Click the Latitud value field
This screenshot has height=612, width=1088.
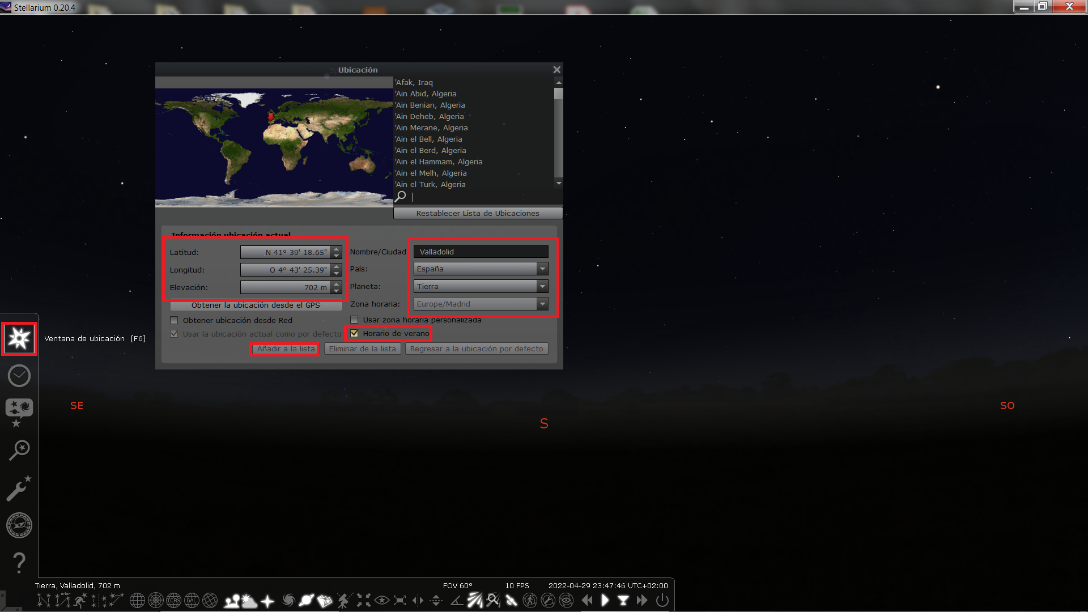[286, 252]
